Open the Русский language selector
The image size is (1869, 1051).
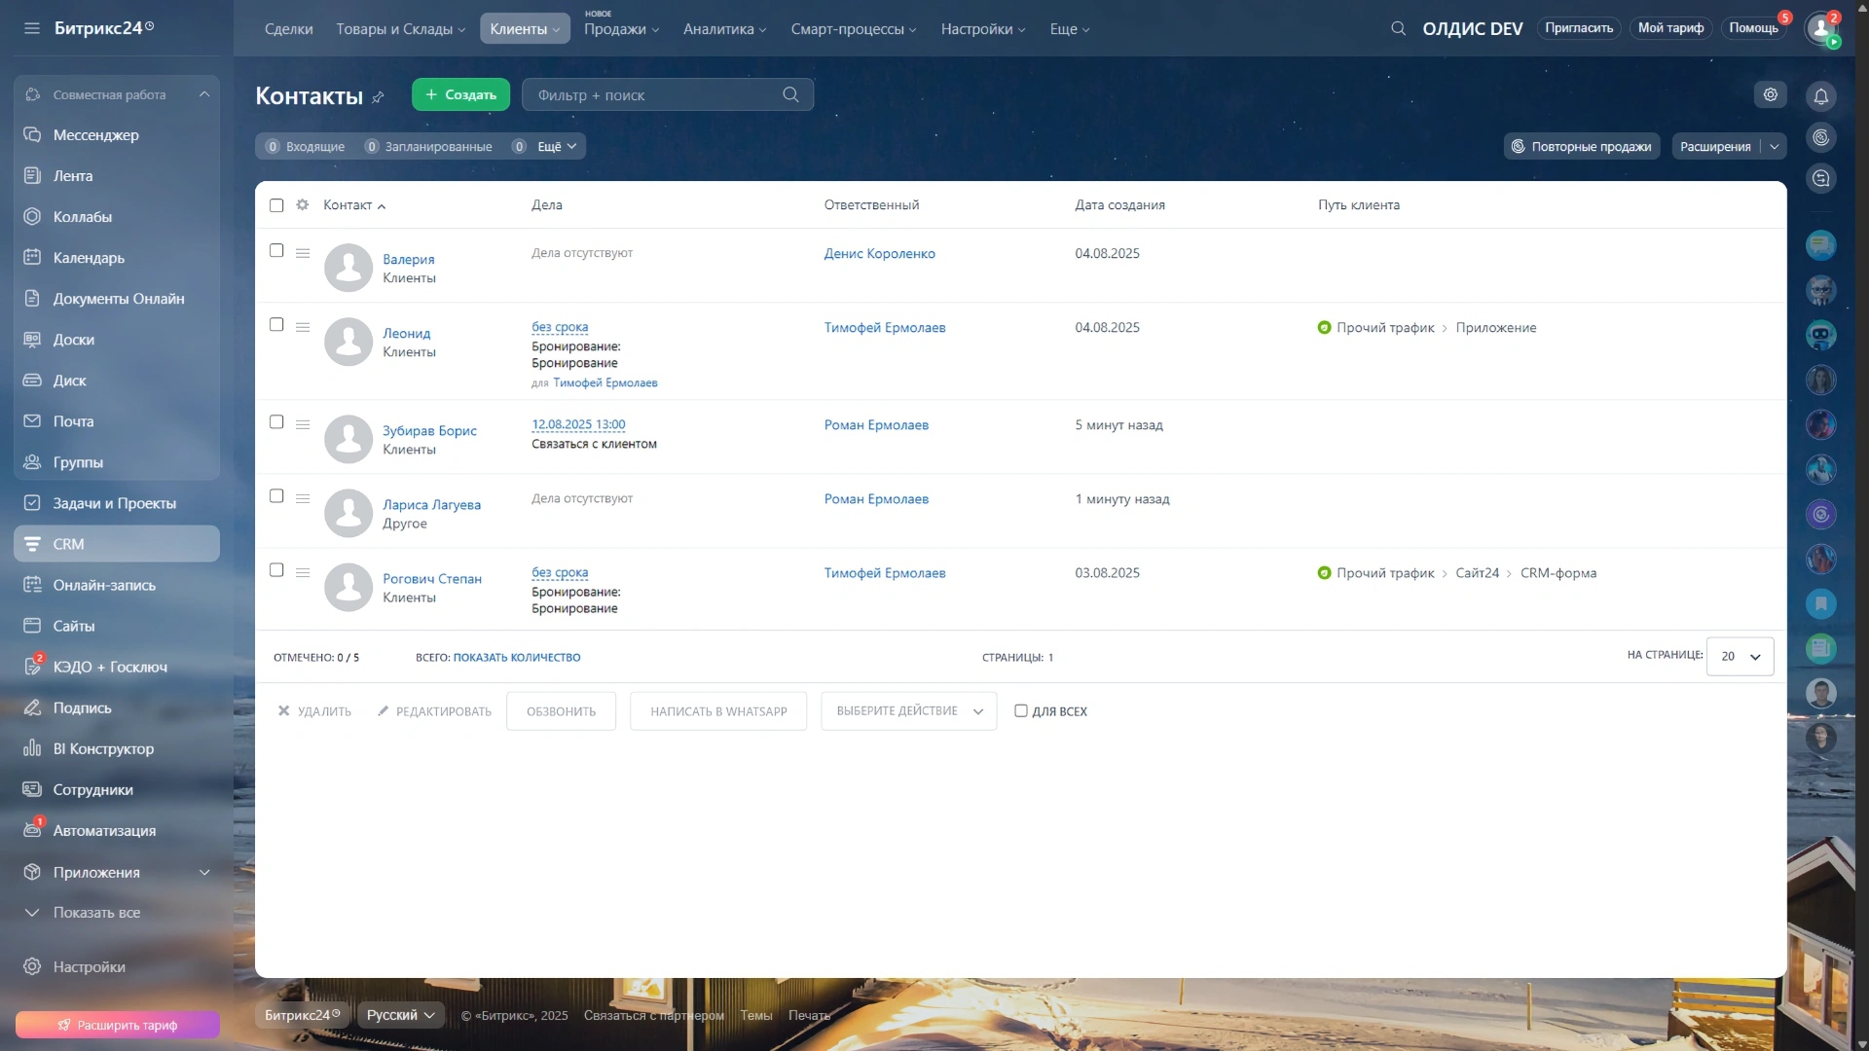[x=400, y=1015]
